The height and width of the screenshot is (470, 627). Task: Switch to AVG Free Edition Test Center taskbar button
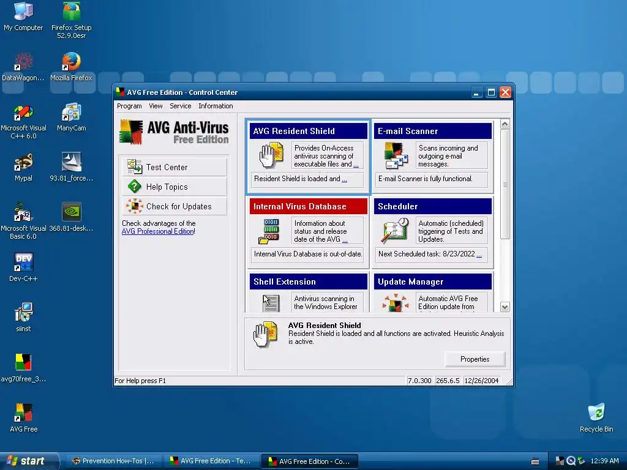click(211, 461)
